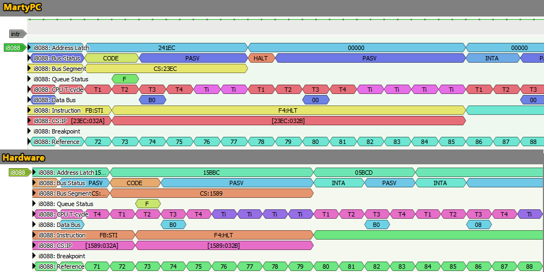Select the 05BCD address latch block

click(364, 173)
